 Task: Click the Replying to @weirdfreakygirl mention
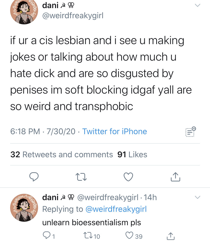point(116,209)
